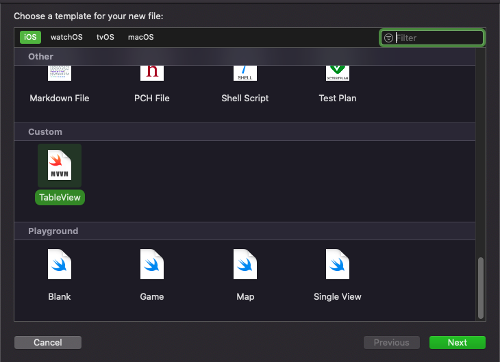Viewport: 500px width, 362px height.
Task: Select the MVVM TableView template icon
Action: click(x=60, y=165)
